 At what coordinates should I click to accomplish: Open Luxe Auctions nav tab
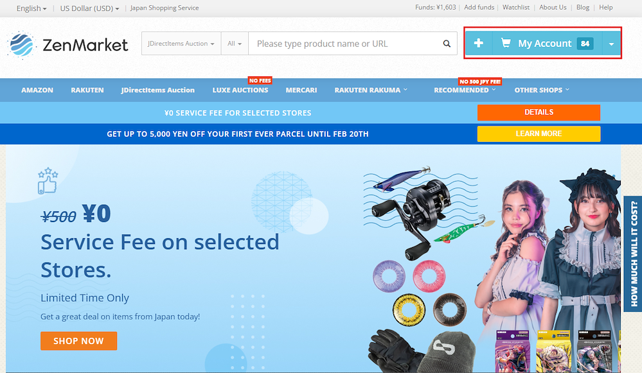click(240, 90)
